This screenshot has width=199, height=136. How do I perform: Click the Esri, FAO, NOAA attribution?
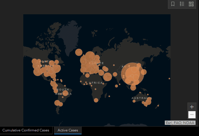[180, 123]
